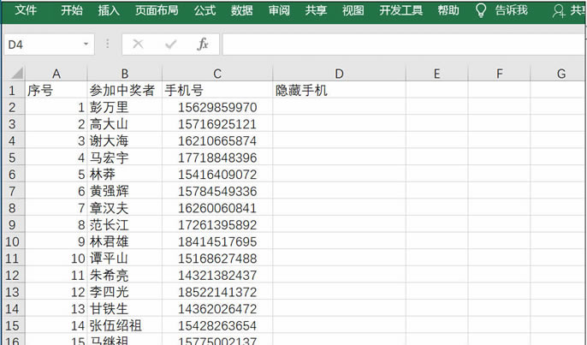Screen dimensions: 587x345
Task: Select the cell containing 黄强辉
Action: click(x=125, y=192)
